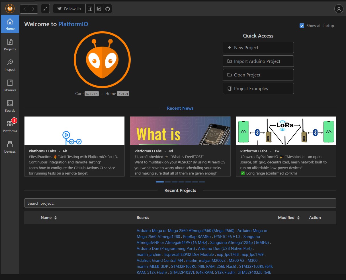Open the GitHub icon link

[108, 9]
